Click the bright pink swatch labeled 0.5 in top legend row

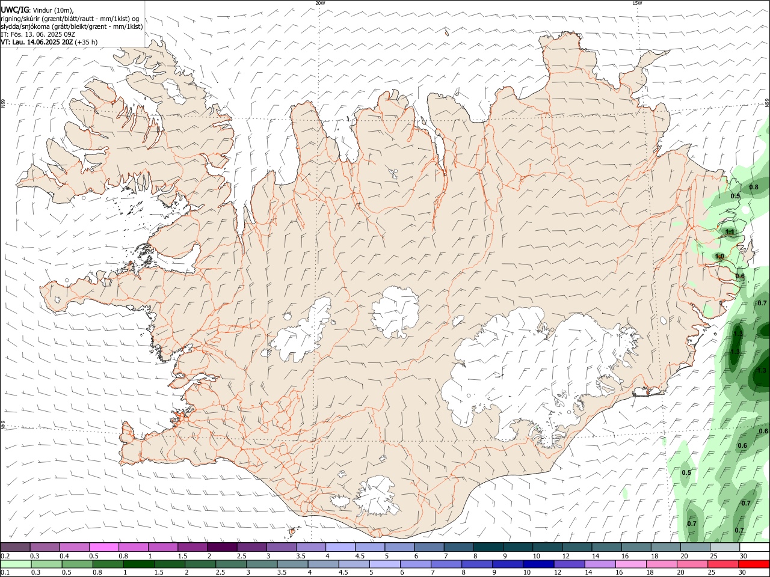tap(103, 547)
